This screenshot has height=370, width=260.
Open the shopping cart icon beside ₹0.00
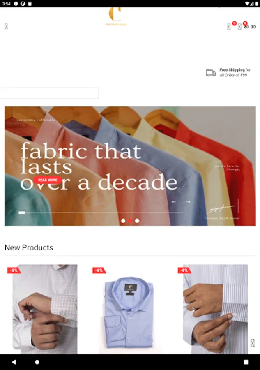(x=239, y=26)
